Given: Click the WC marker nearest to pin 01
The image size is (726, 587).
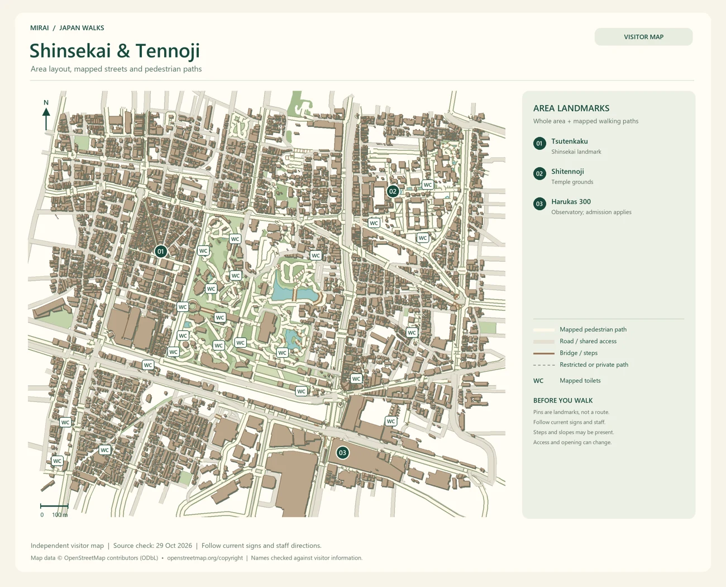Looking at the screenshot, I should [203, 251].
